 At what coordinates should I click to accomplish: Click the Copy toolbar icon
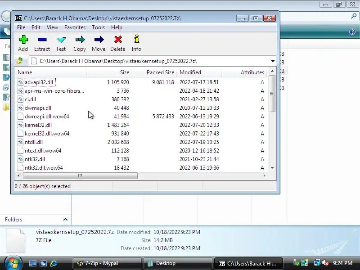click(x=80, y=40)
